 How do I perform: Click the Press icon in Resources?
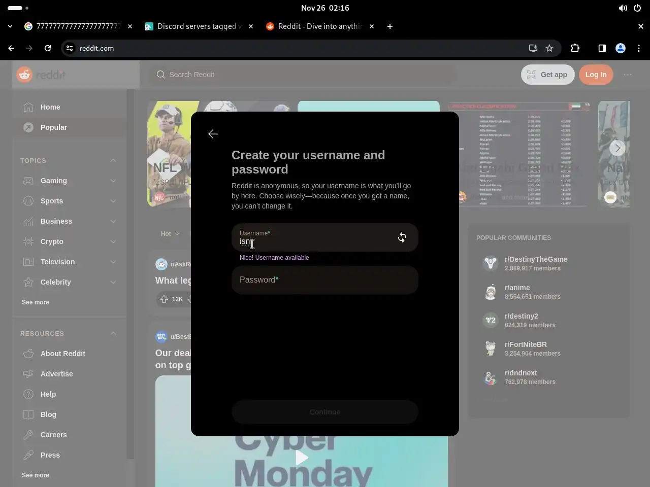point(28,455)
